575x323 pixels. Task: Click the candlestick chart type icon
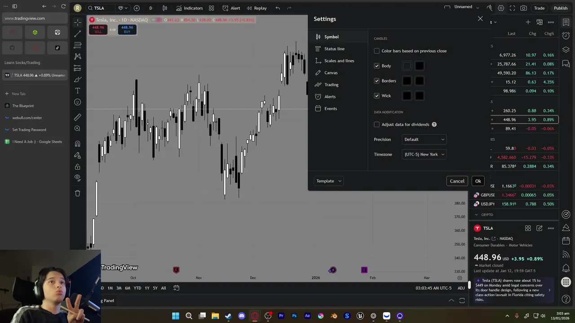pyautogui.click(x=165, y=8)
